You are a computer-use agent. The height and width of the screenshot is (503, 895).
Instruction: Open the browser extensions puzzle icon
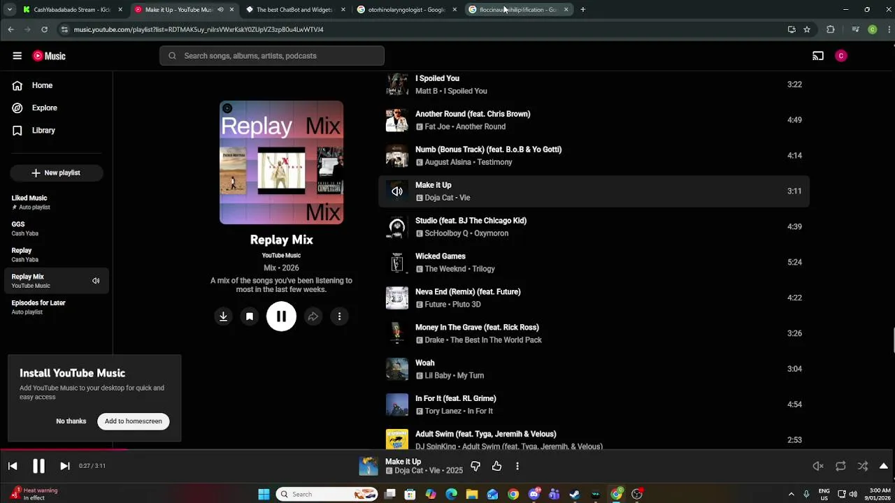(x=831, y=29)
